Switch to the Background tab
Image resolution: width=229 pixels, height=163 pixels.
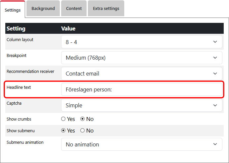point(43,9)
